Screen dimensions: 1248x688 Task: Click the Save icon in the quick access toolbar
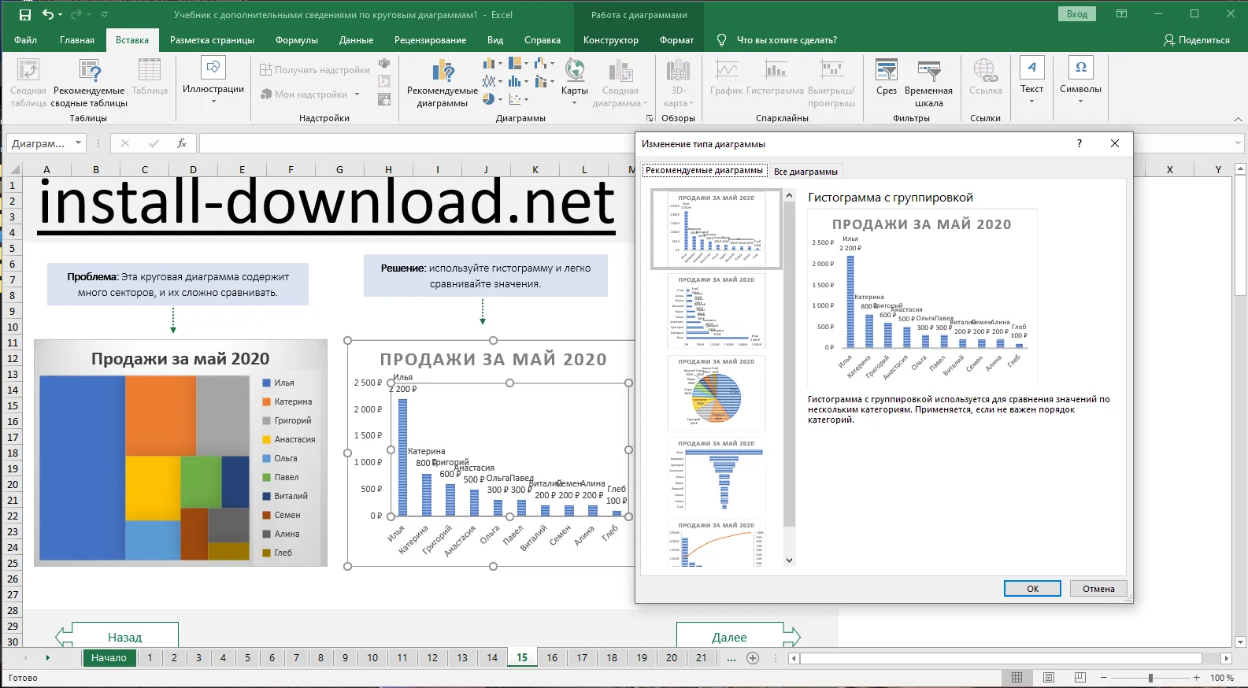pyautogui.click(x=25, y=15)
